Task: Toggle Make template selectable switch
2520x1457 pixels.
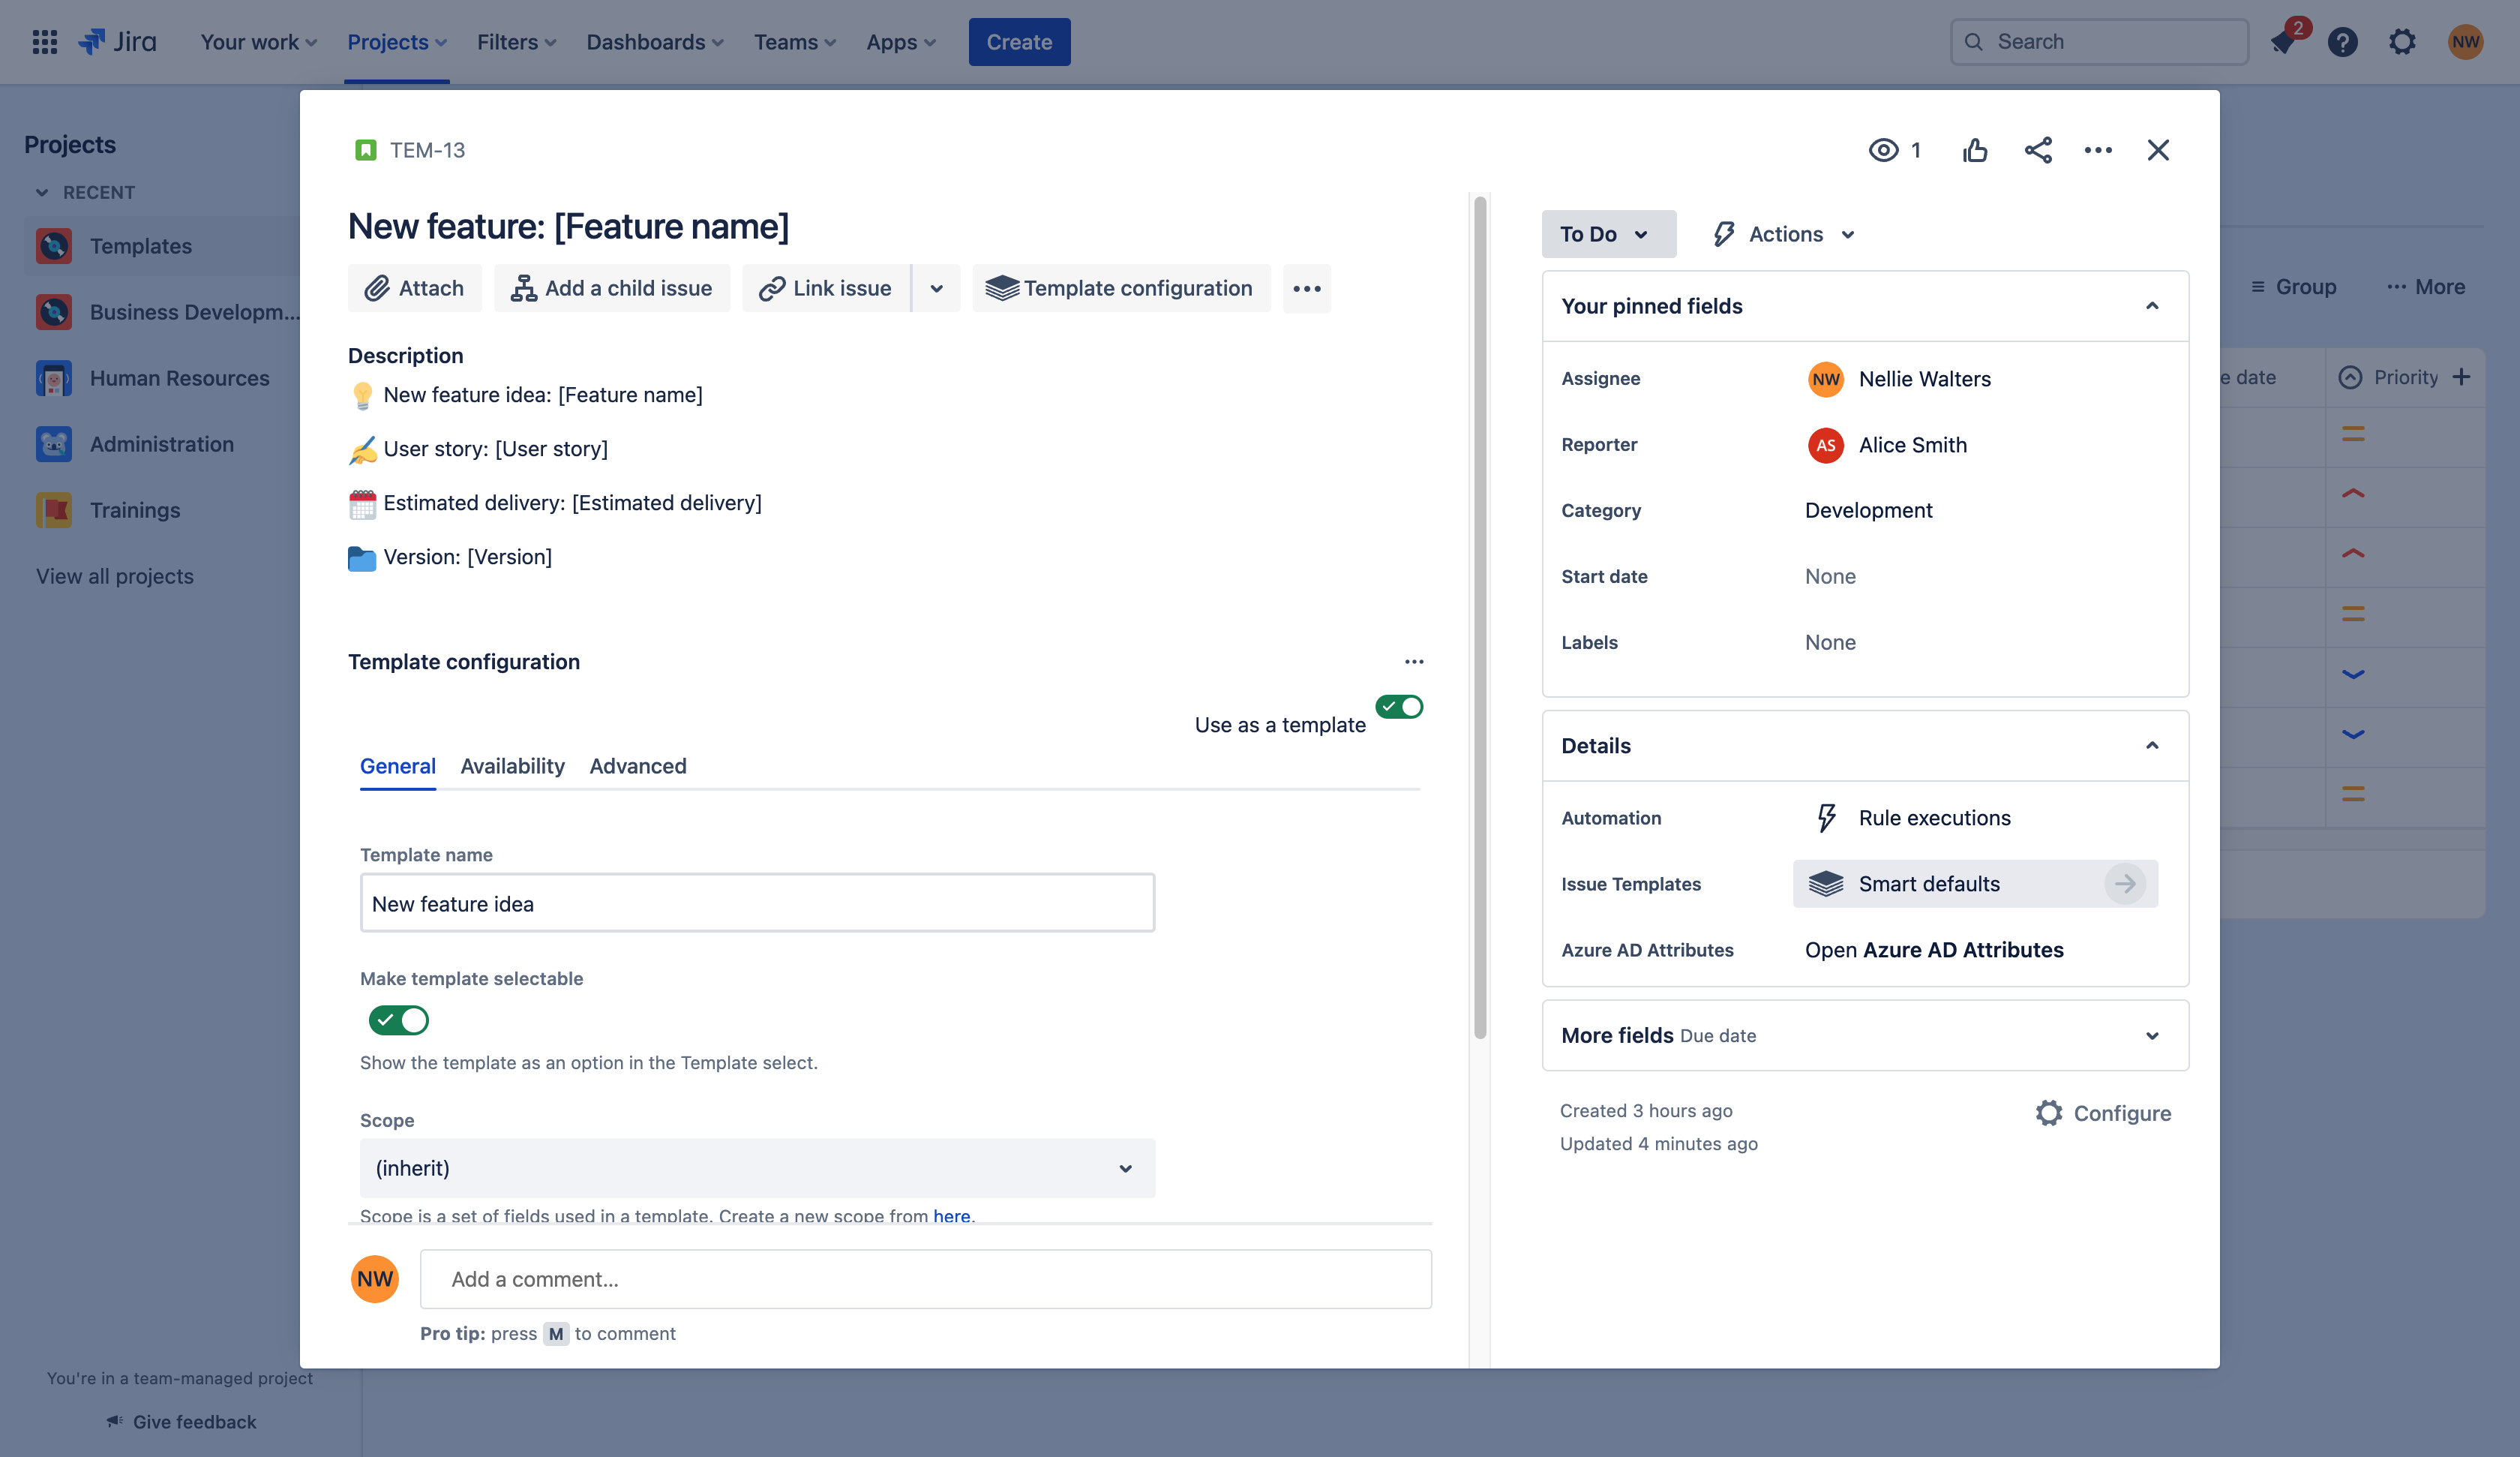Action: point(399,1020)
